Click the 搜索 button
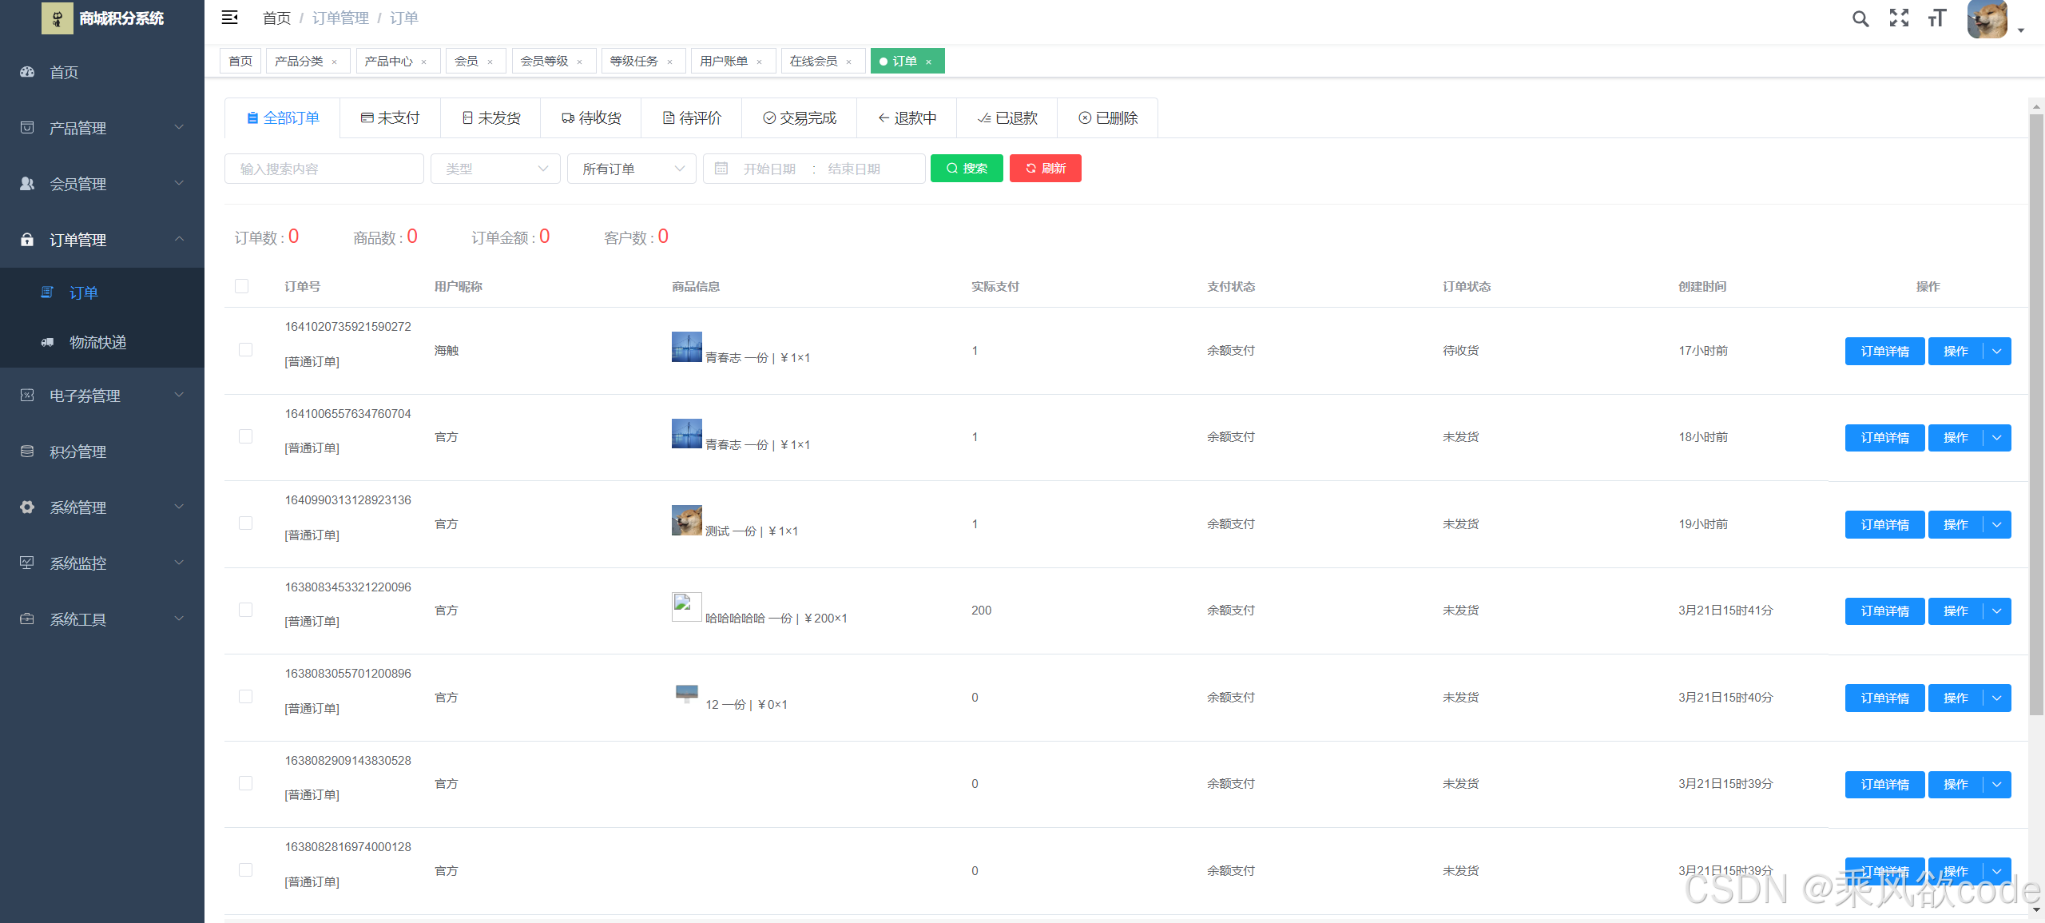The image size is (2045, 923). tap(967, 168)
